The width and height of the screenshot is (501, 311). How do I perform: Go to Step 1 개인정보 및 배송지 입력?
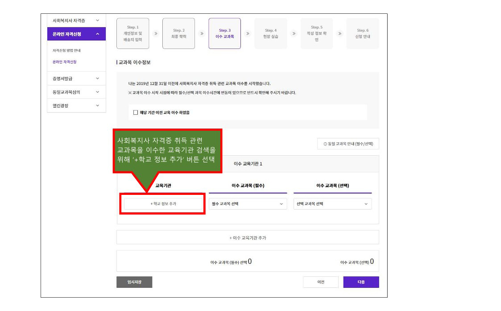tap(132, 33)
